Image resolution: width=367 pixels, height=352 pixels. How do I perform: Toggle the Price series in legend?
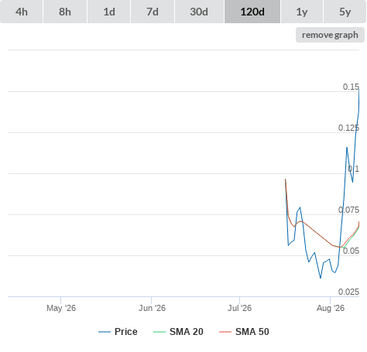click(126, 332)
